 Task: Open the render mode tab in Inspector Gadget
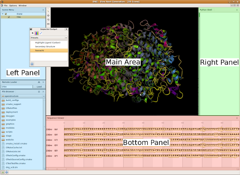pos(32,33)
